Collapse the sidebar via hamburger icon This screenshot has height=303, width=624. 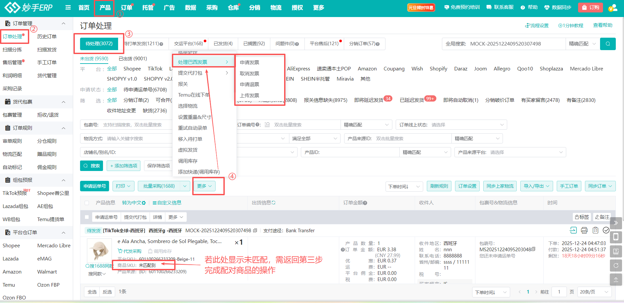pyautogui.click(x=68, y=7)
